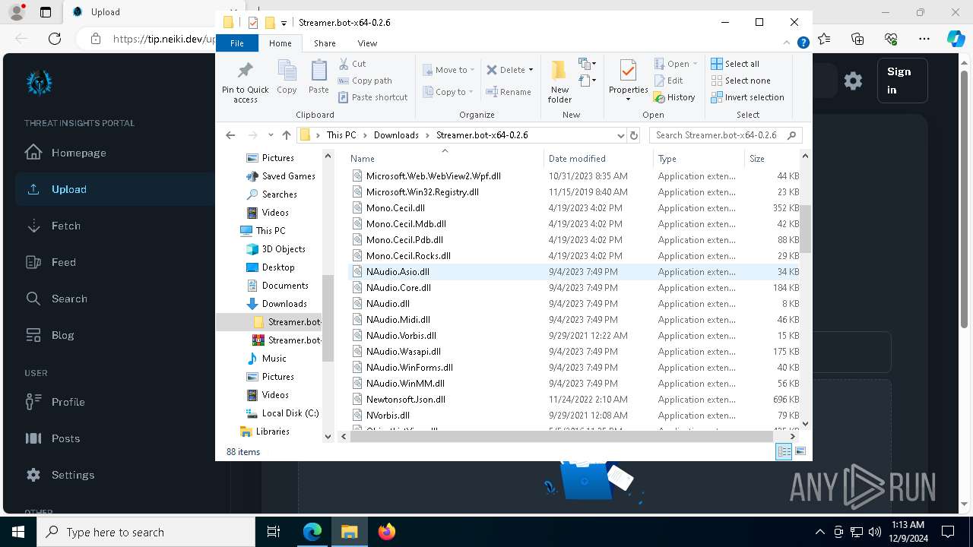Click Cut in the Clipboard group
Viewport: 973px width, 547px height.
[x=352, y=64]
